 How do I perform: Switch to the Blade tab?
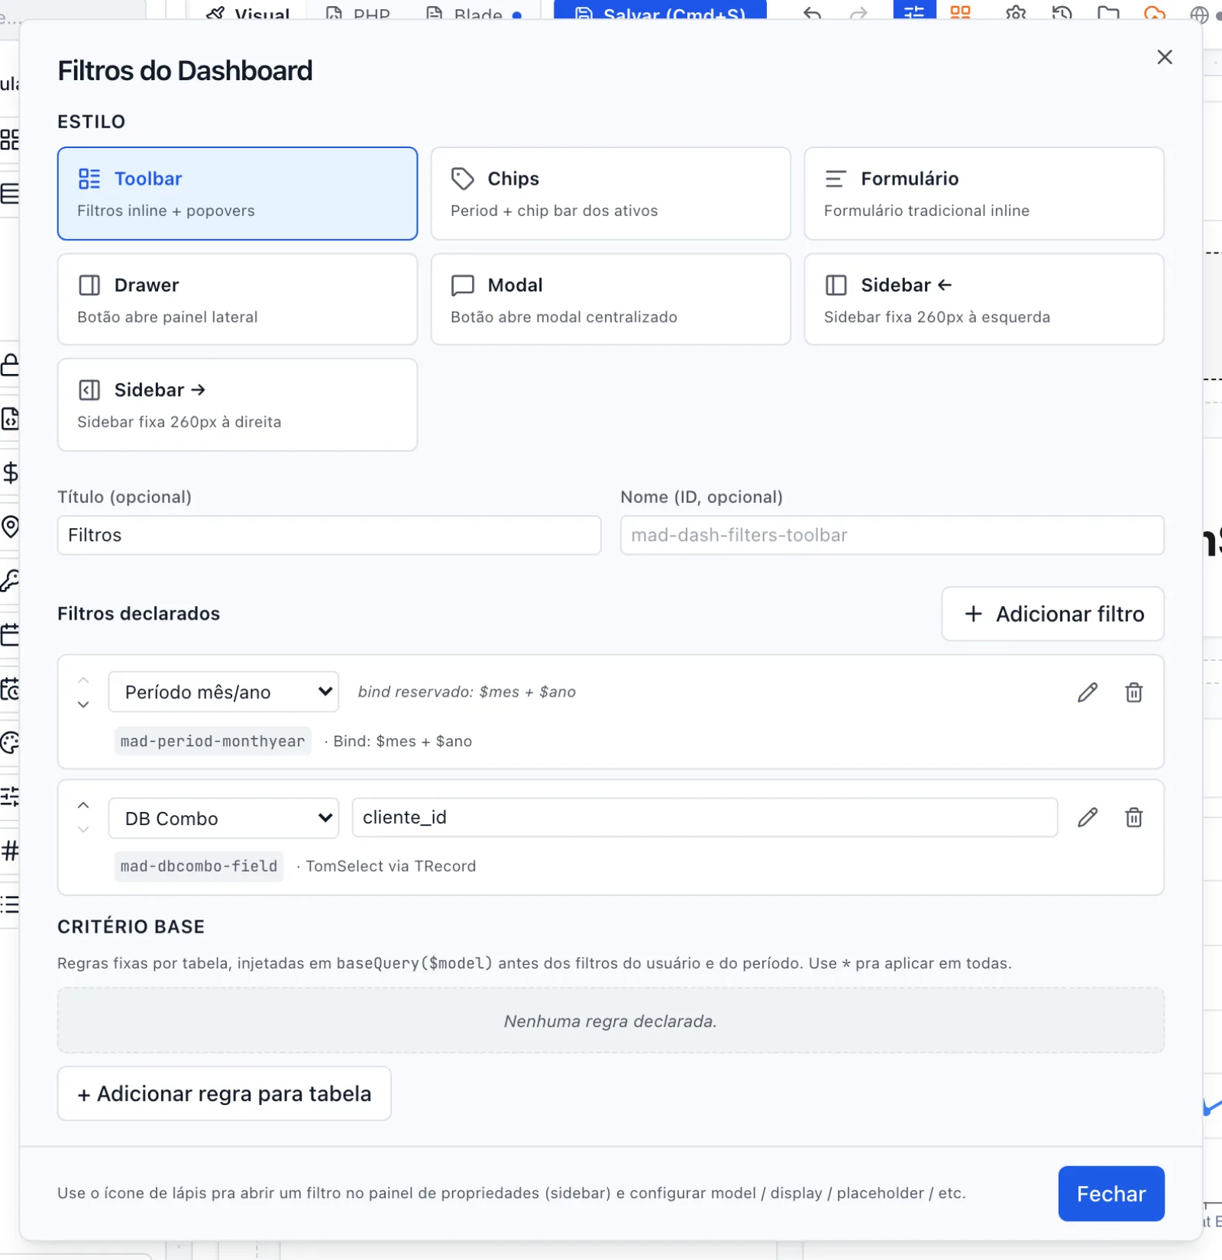pos(474,13)
